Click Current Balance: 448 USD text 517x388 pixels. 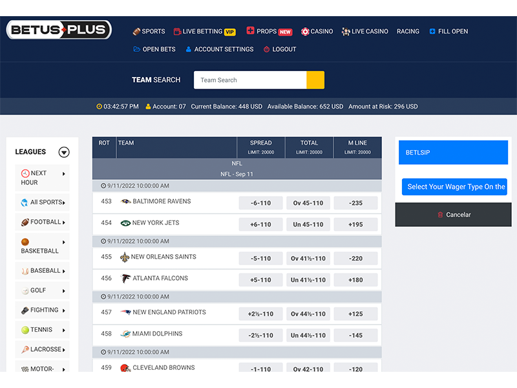click(x=227, y=107)
